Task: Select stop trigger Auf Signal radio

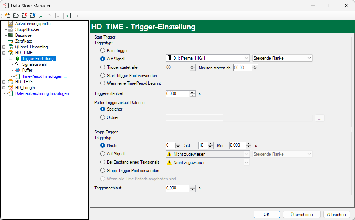Action: tap(103, 154)
